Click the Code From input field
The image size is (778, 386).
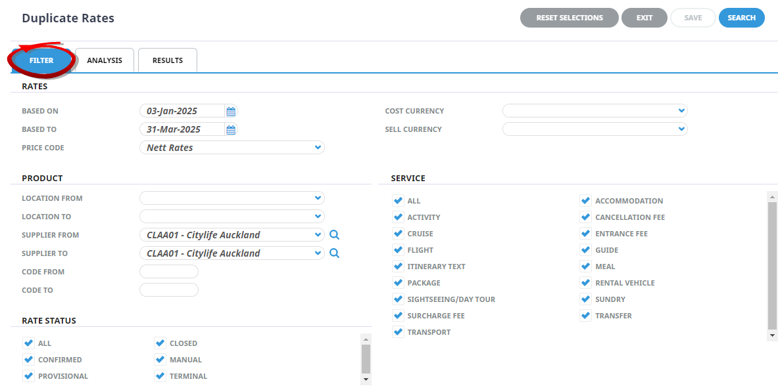click(169, 272)
